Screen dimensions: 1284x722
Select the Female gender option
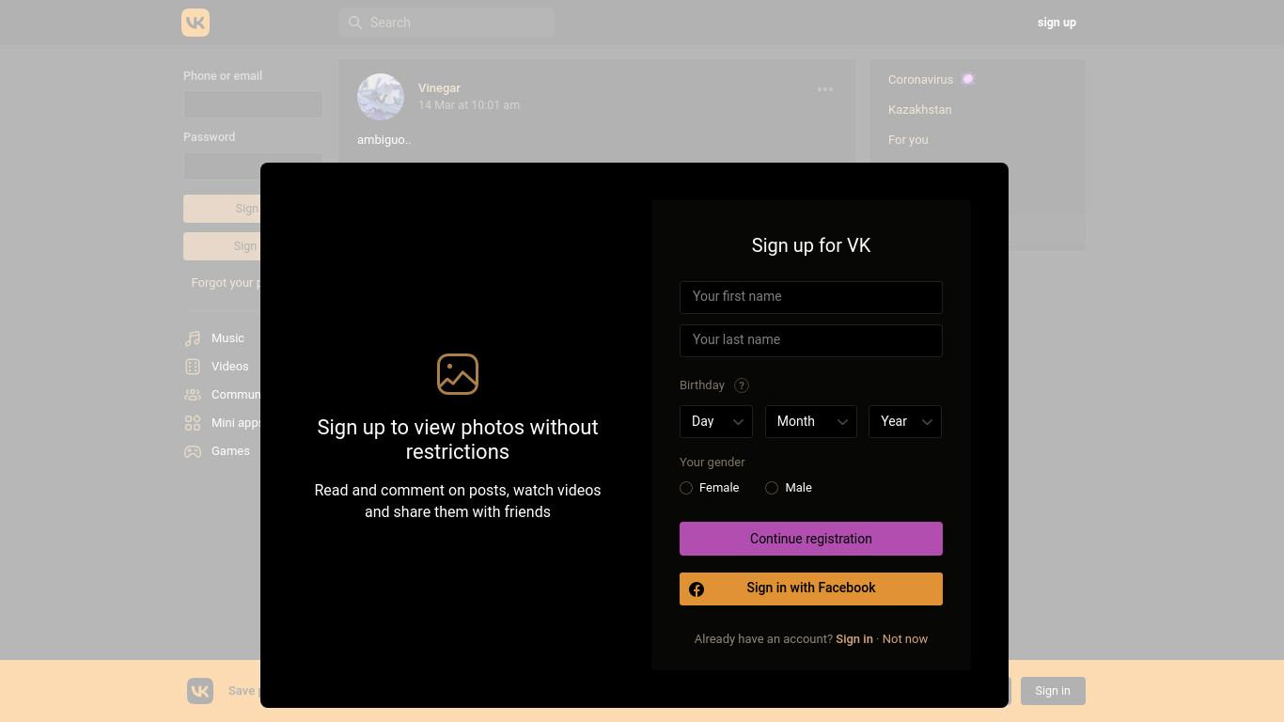[x=710, y=488]
